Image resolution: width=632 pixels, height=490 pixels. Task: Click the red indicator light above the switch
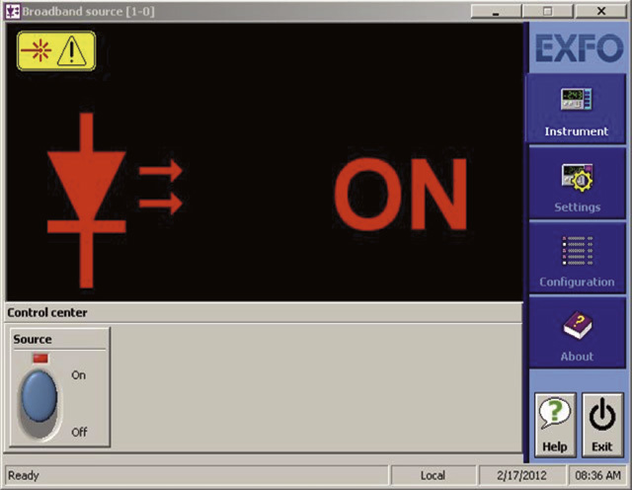click(x=40, y=357)
